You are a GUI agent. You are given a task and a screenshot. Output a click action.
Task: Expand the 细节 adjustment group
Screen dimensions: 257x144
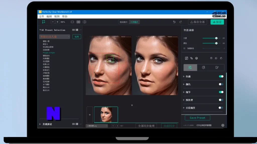[x=184, y=92]
